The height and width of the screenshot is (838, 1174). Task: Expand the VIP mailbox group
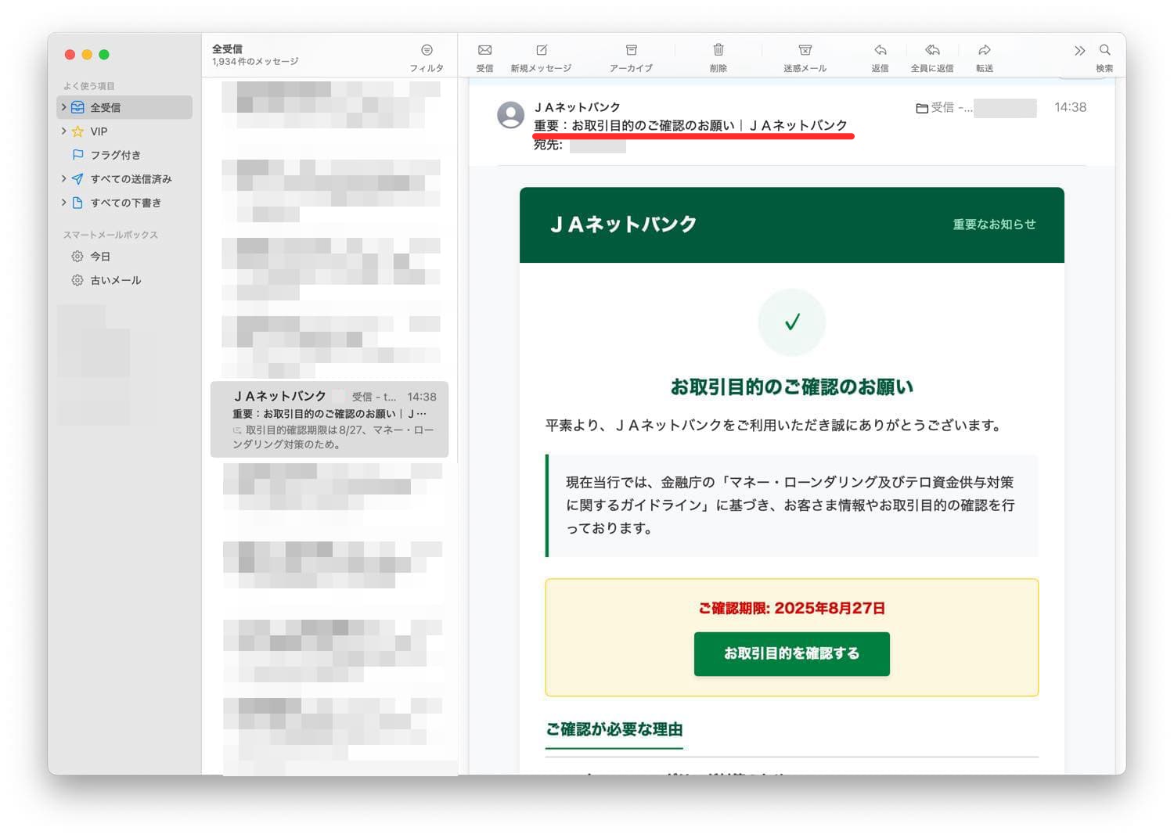pyautogui.click(x=63, y=131)
